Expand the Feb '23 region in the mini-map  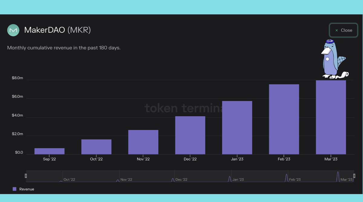pyautogui.click(x=286, y=177)
